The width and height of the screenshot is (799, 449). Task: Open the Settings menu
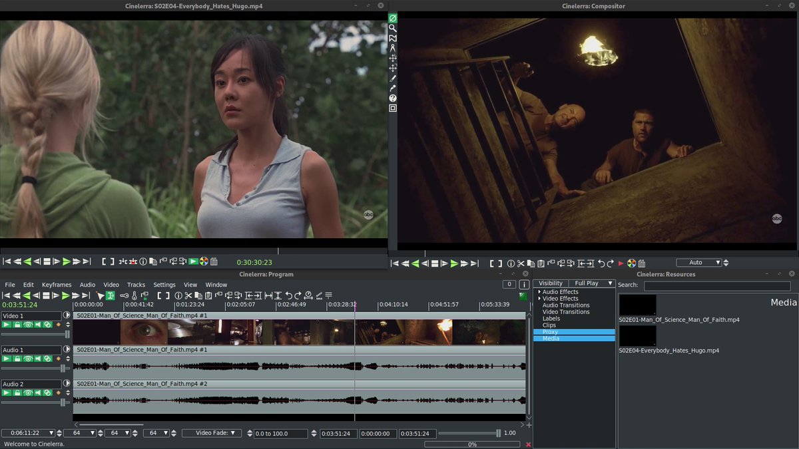[x=164, y=285]
